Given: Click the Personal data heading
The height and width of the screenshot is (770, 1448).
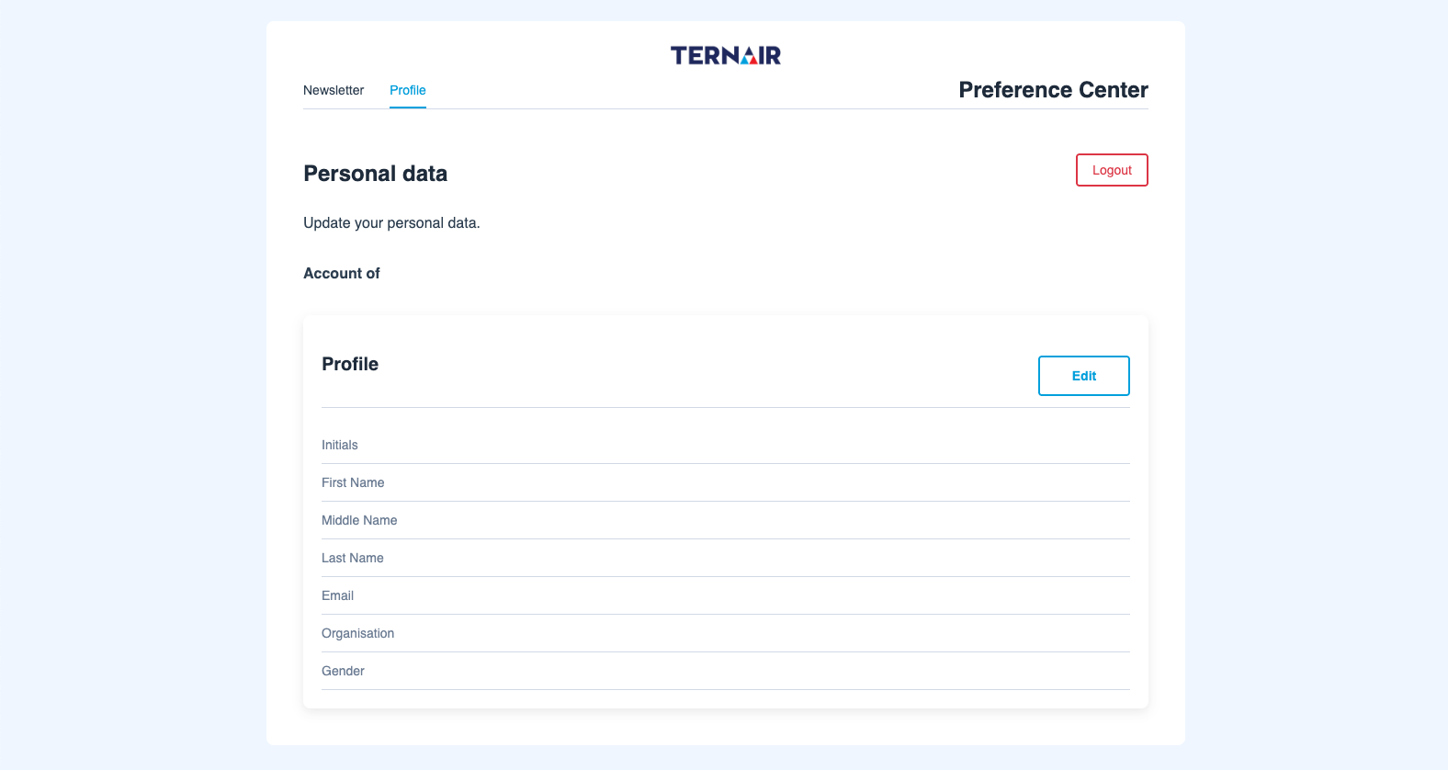Looking at the screenshot, I should 375,174.
